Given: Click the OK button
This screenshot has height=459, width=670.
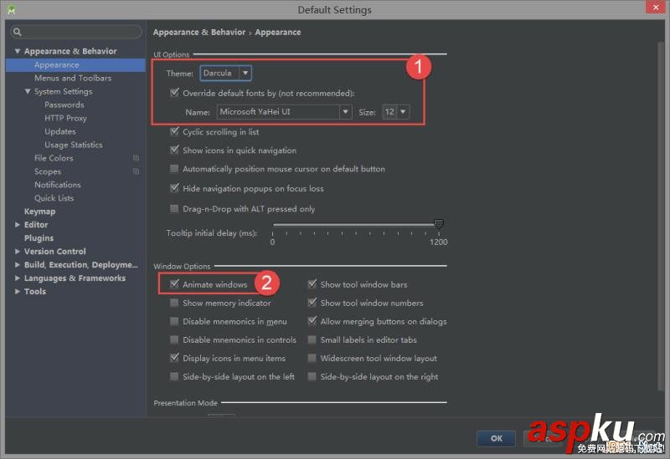Looking at the screenshot, I should [496, 438].
